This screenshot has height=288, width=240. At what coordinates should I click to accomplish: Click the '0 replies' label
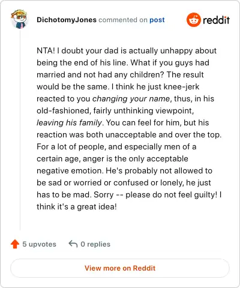(95, 244)
